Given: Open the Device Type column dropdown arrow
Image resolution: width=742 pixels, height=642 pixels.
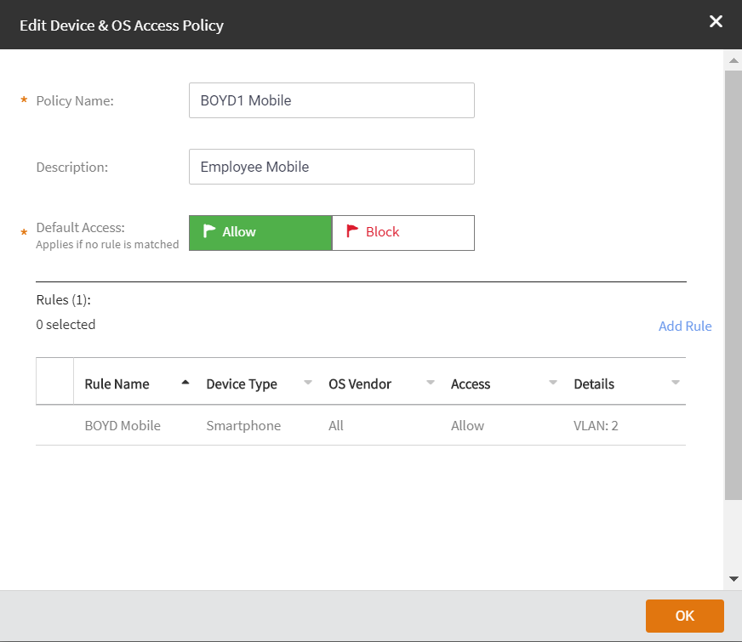Looking at the screenshot, I should click(307, 383).
